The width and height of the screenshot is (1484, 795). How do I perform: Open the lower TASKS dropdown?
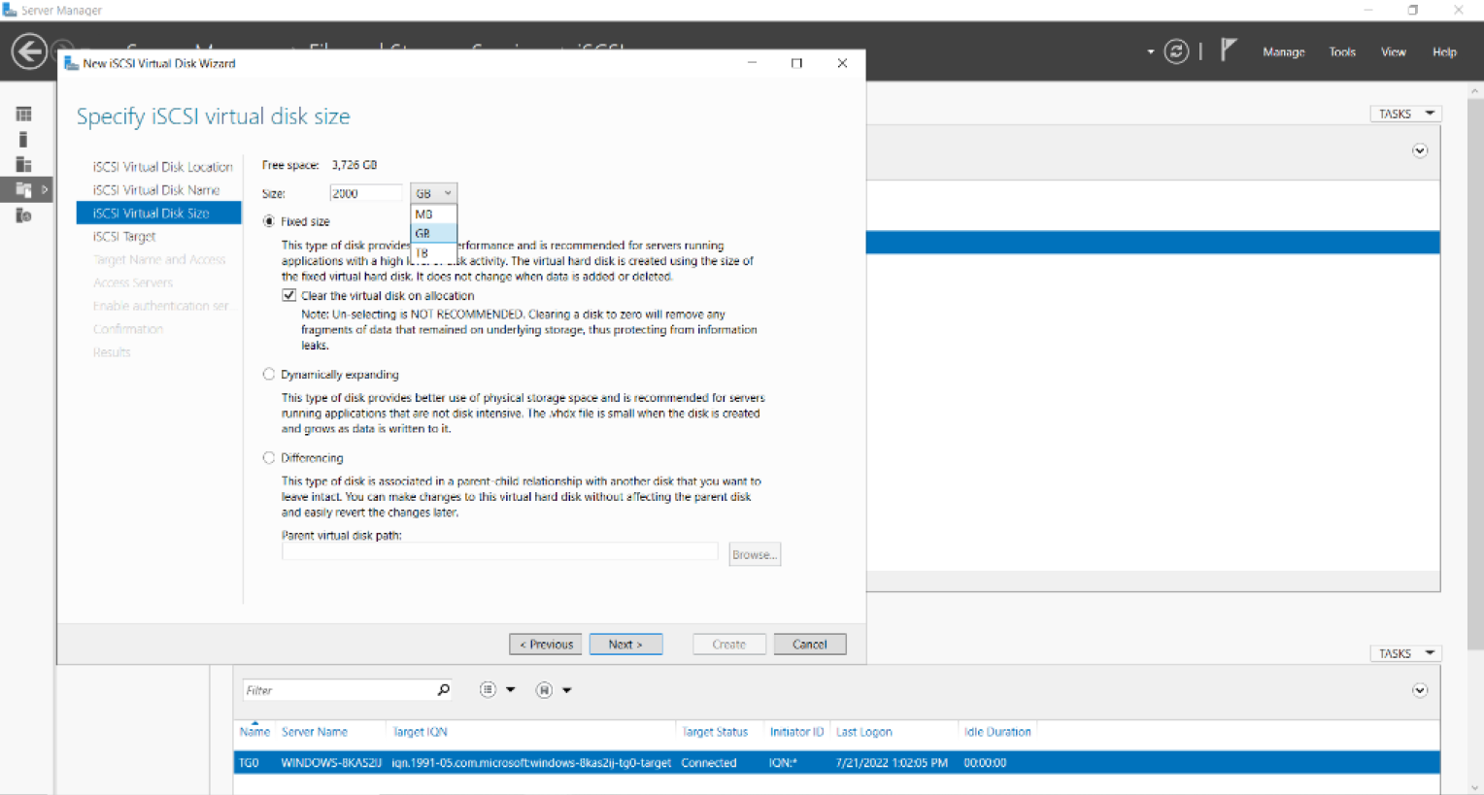click(x=1405, y=653)
